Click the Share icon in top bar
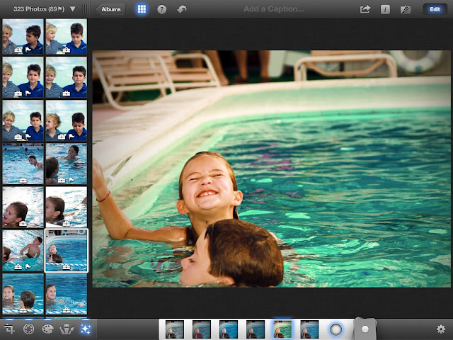The height and width of the screenshot is (340, 453). coord(365,9)
